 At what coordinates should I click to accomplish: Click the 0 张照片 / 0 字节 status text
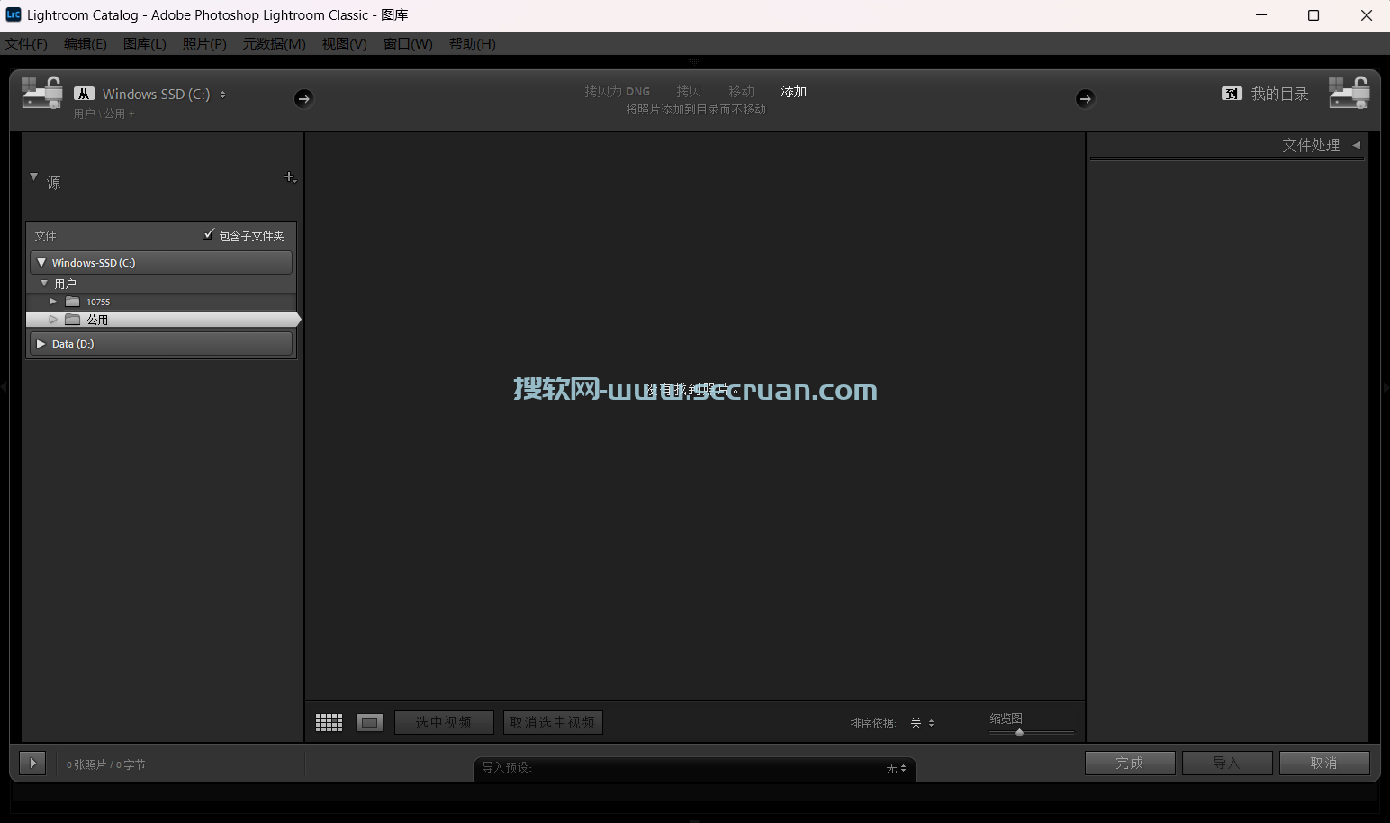tap(105, 764)
